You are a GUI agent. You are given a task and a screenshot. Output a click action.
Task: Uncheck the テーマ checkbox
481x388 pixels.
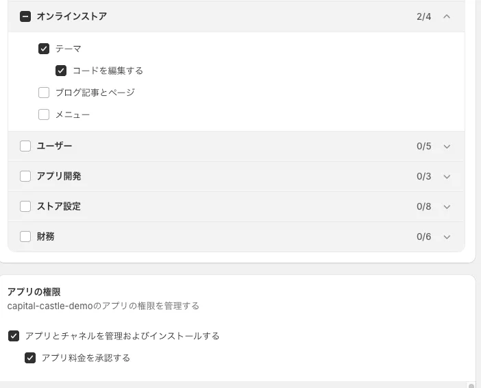[x=44, y=49]
